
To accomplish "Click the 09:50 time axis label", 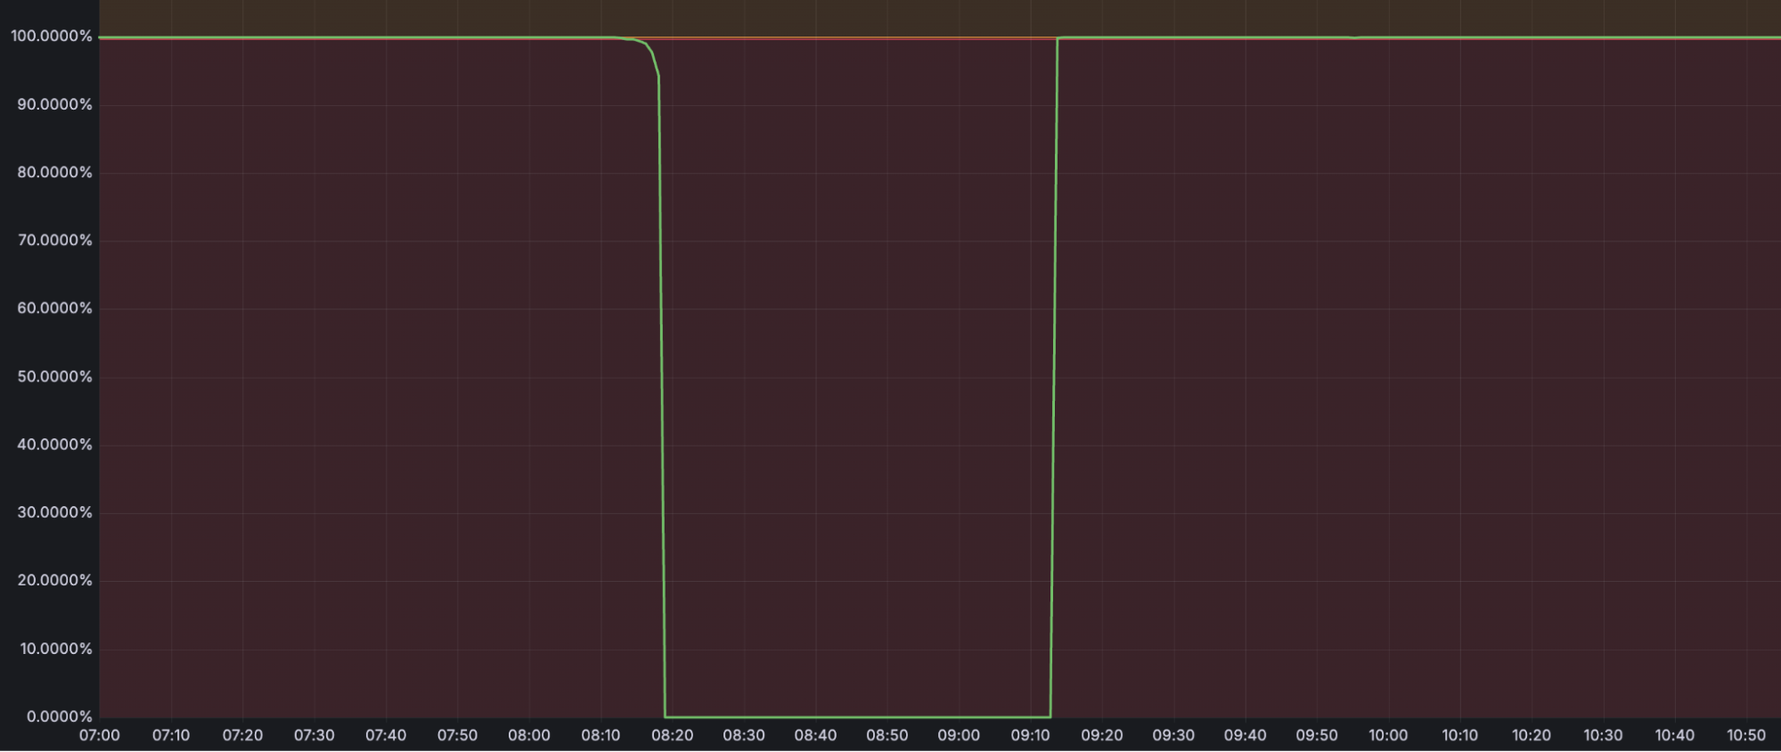I will pos(1316,735).
